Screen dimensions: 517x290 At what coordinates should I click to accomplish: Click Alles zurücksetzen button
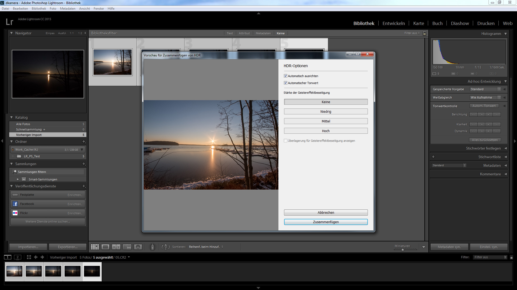pos(485,140)
